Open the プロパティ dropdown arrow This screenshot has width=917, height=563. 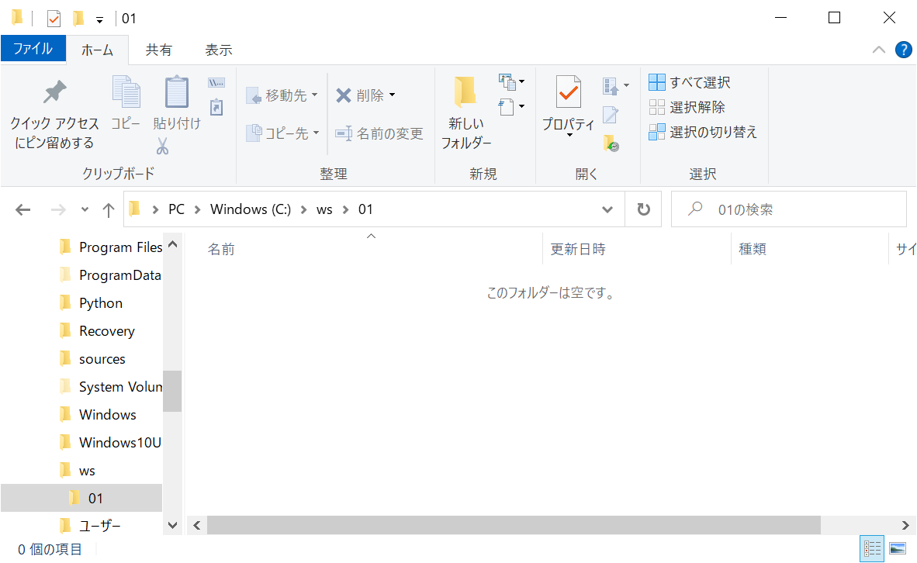click(569, 135)
